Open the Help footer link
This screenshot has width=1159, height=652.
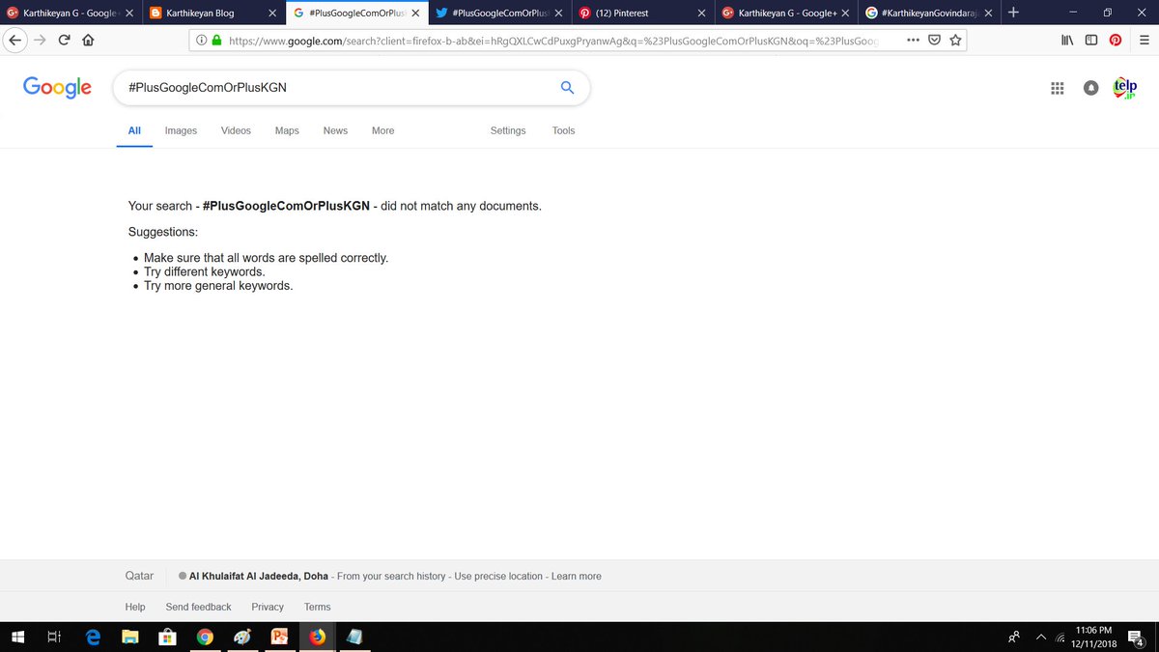pos(135,607)
